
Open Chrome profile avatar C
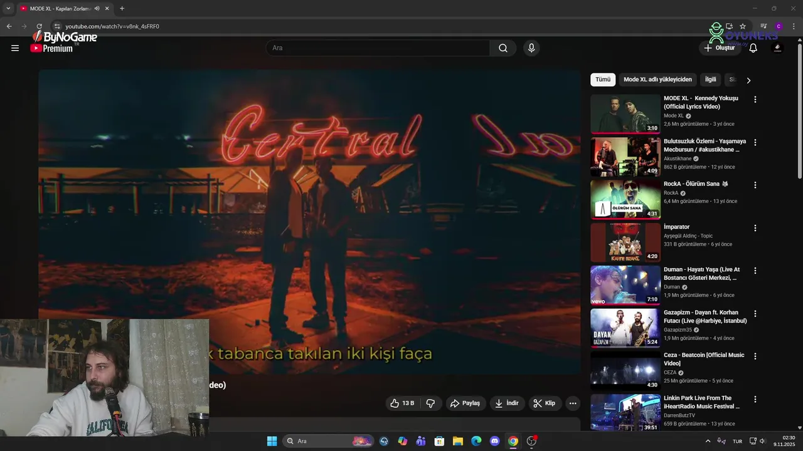pos(779,26)
